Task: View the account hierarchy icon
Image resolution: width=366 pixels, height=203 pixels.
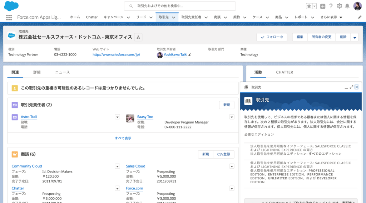Action: click(x=138, y=37)
